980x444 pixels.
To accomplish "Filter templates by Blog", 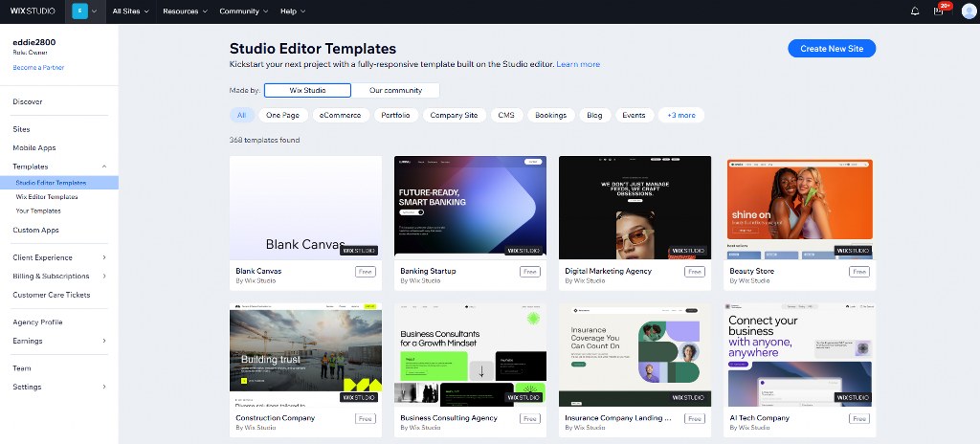I will click(594, 115).
